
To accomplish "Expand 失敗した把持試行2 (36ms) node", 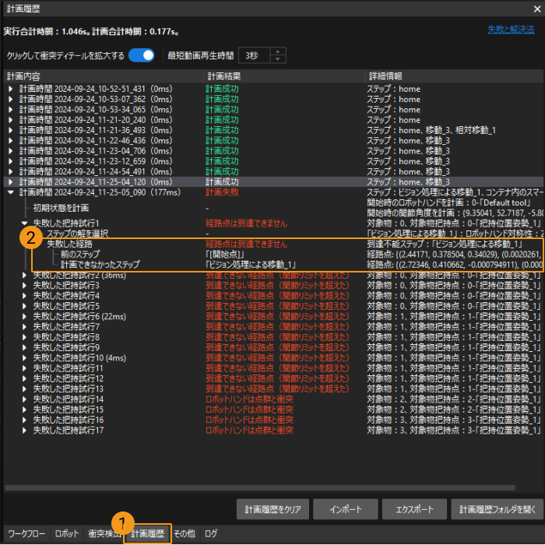I will [x=24, y=274].
